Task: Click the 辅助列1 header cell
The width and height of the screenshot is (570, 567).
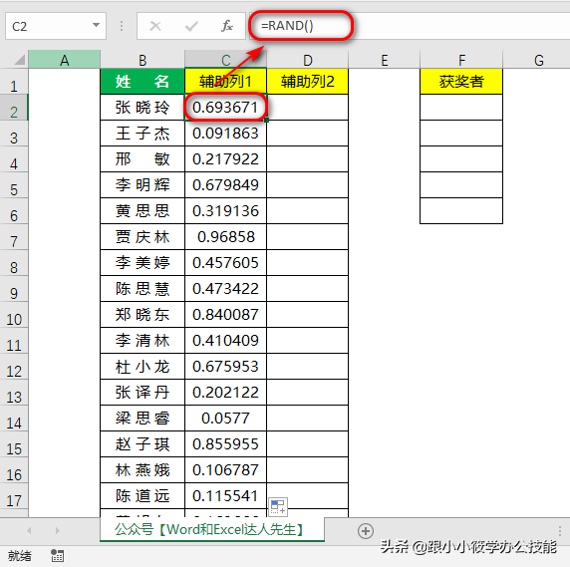Action: (x=226, y=82)
